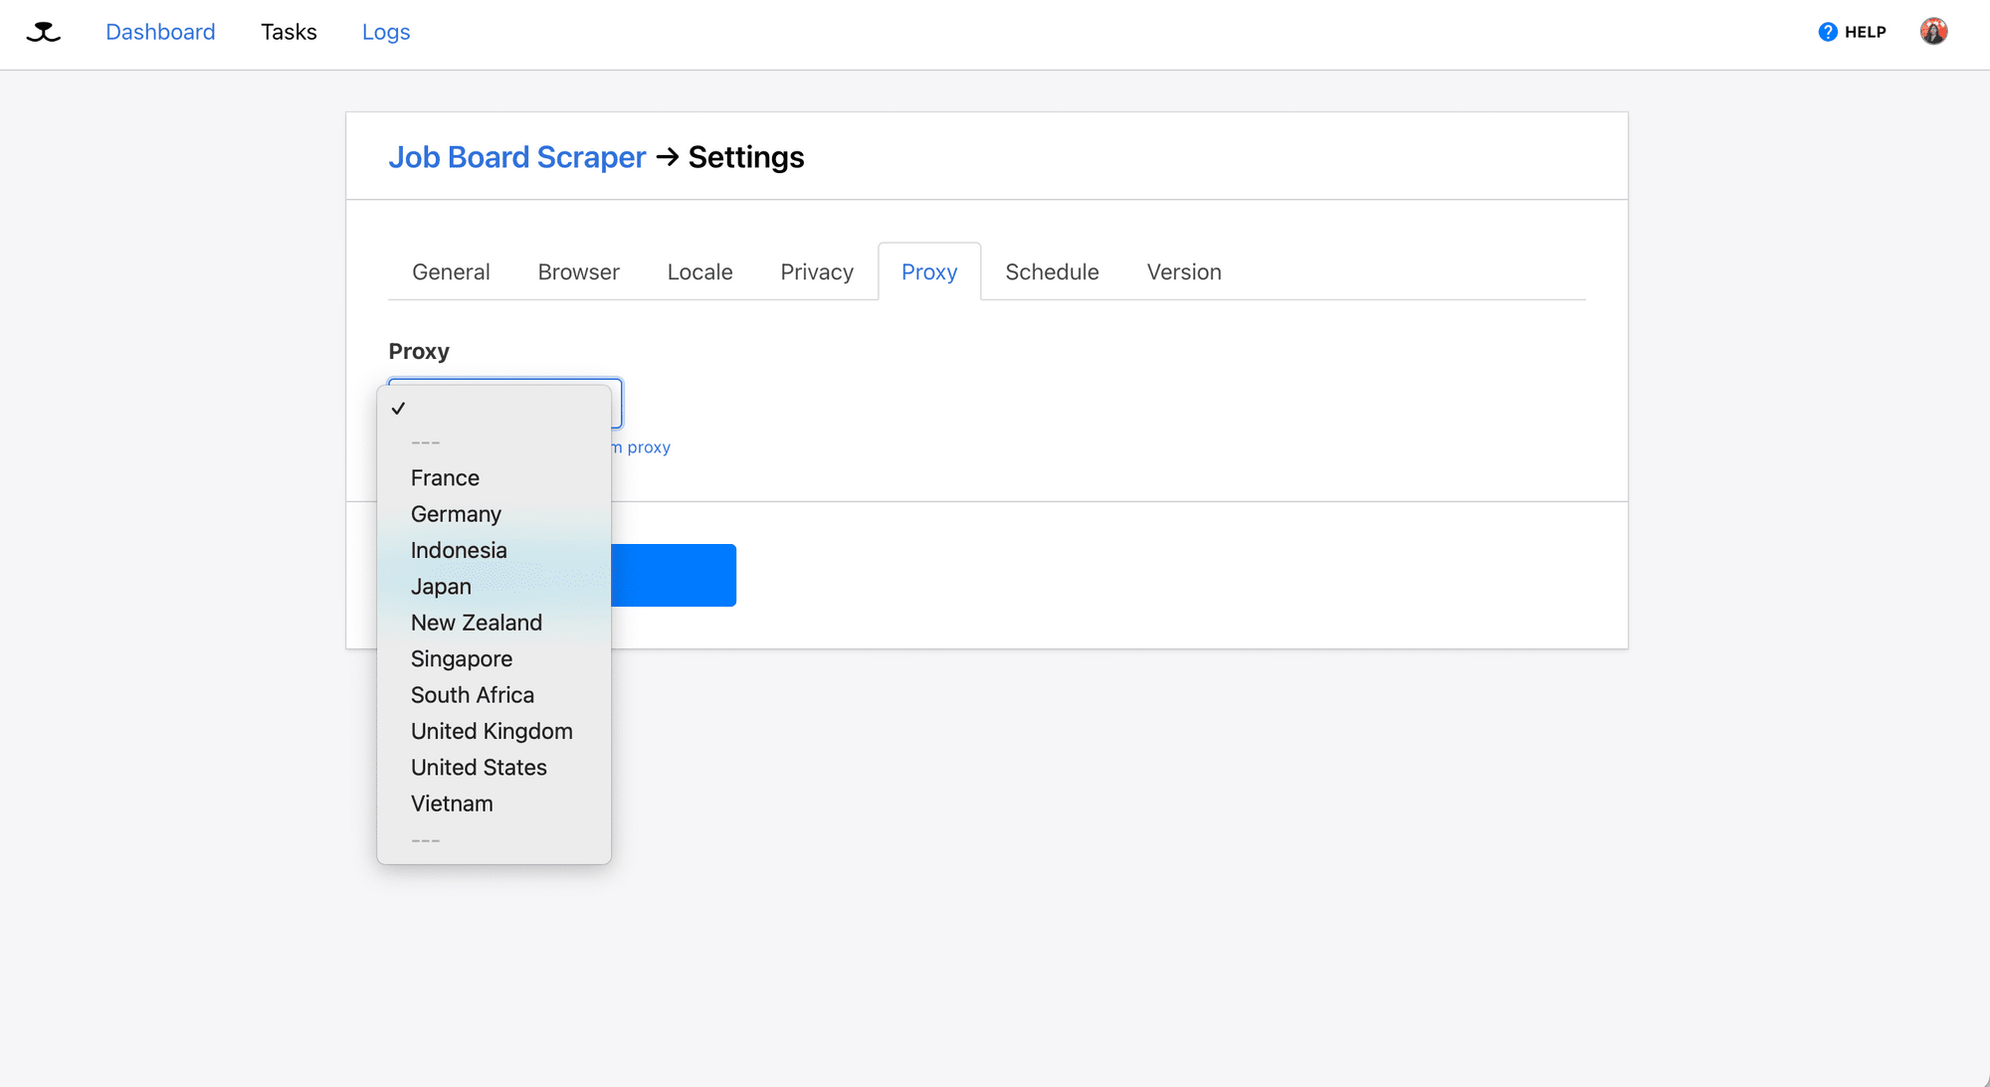Image resolution: width=1990 pixels, height=1087 pixels.
Task: Select United Kingdom proxy option
Action: pos(492,732)
